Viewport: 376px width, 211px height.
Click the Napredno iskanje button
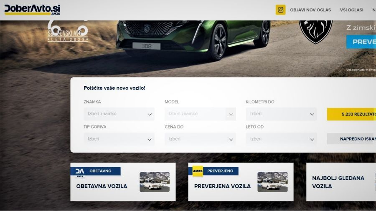pyautogui.click(x=351, y=139)
